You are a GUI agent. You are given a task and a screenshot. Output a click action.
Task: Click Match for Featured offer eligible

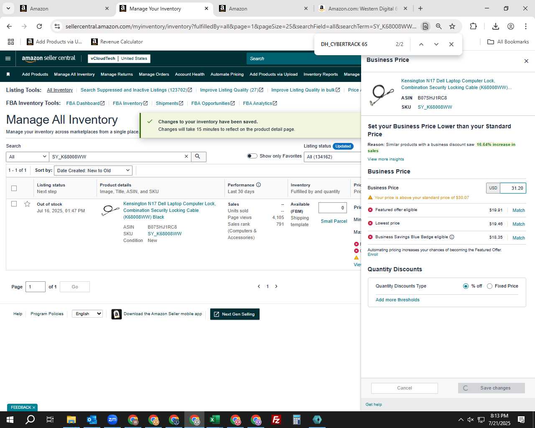tap(519, 210)
